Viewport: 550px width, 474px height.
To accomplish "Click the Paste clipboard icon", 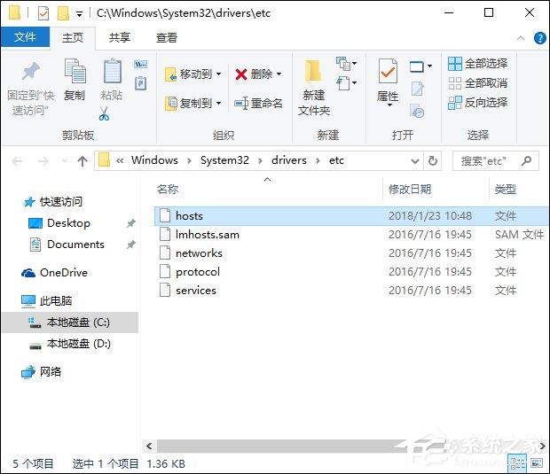I will pos(112,72).
